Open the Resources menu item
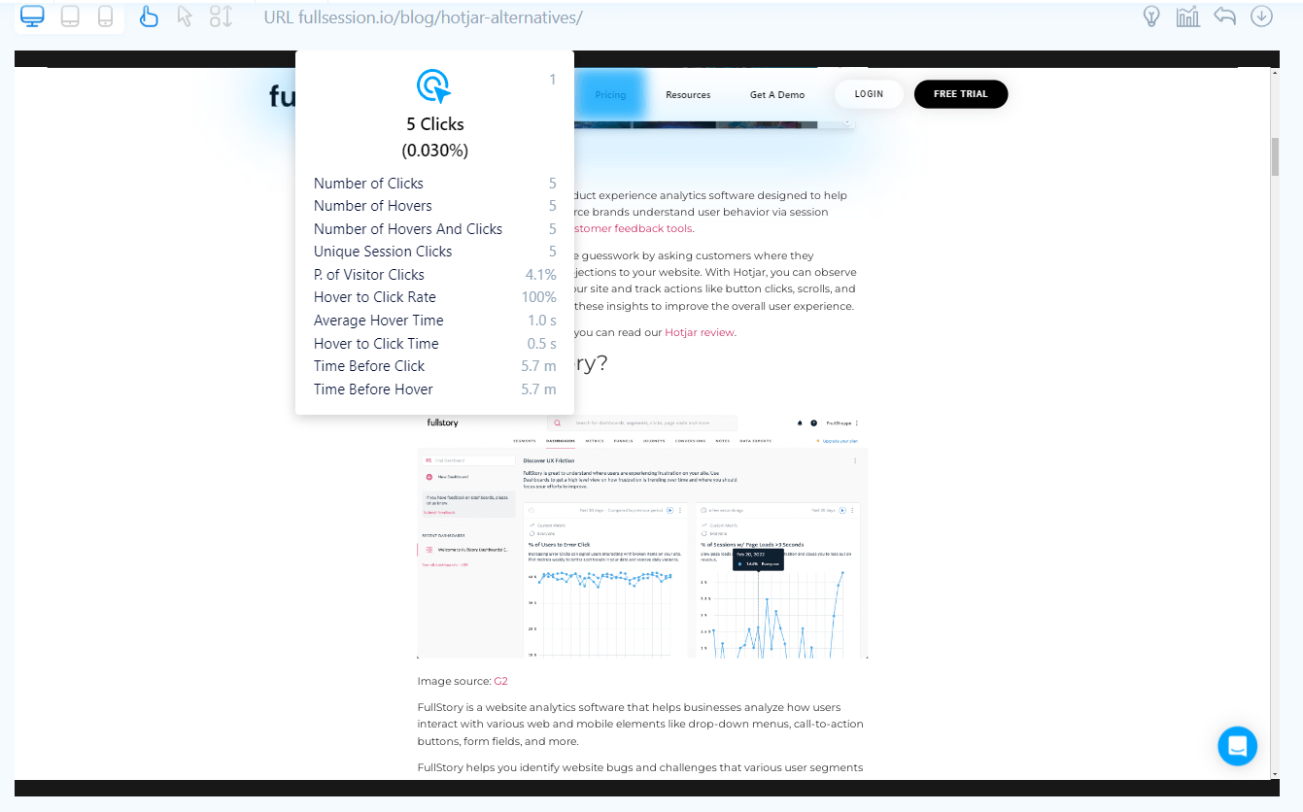This screenshot has width=1303, height=812. 688,94
